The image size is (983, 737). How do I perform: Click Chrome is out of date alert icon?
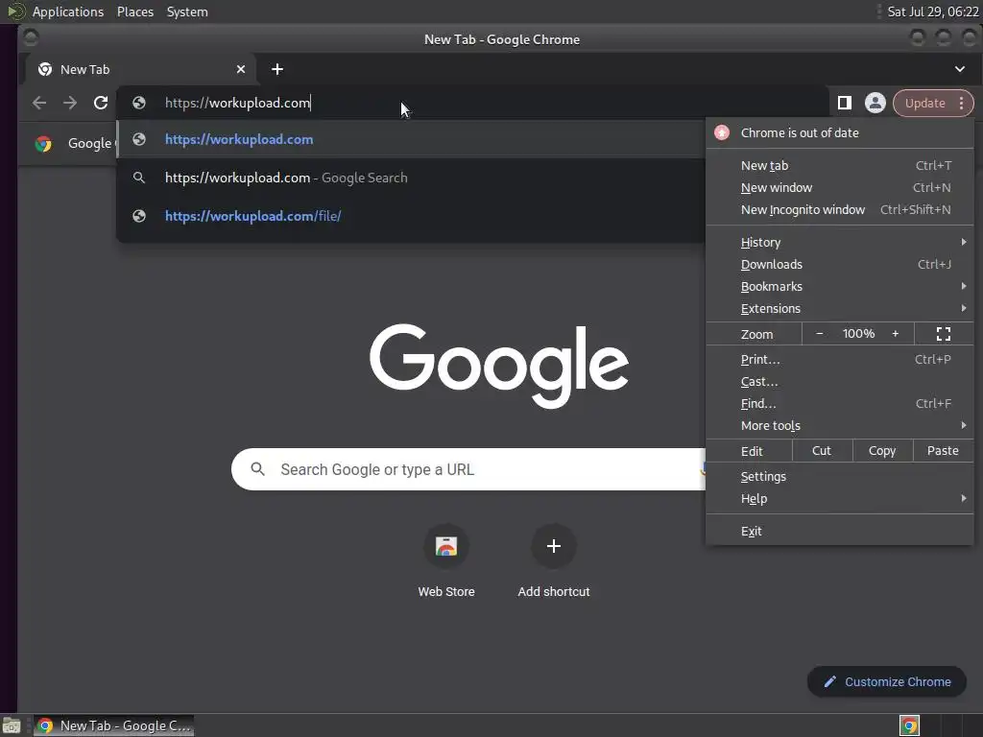click(722, 132)
